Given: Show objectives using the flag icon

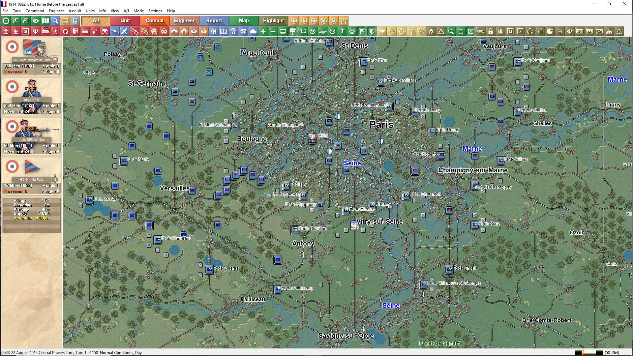Looking at the screenshot, I should pyautogui.click(x=362, y=31).
